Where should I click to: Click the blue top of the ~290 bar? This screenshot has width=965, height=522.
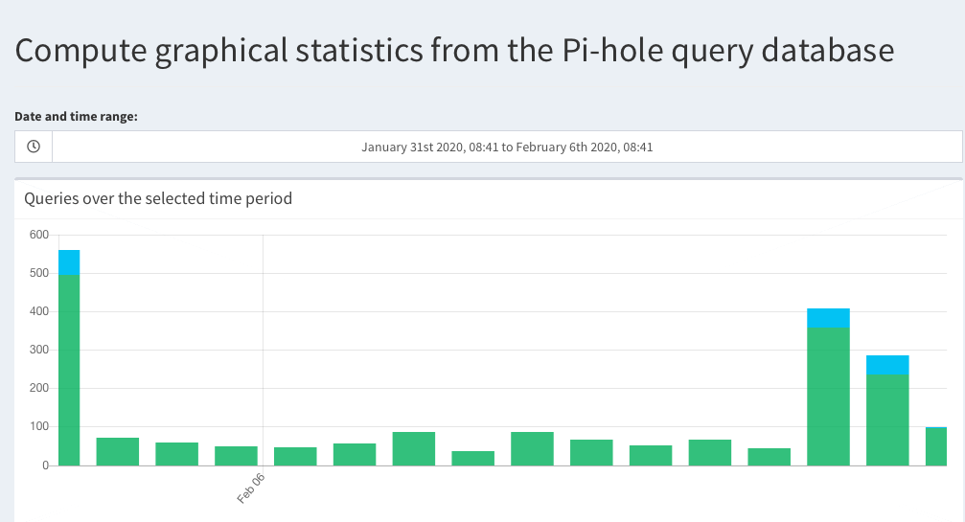point(887,365)
